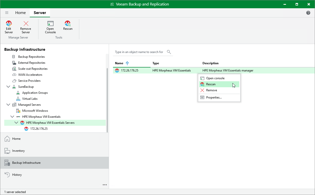Select Virtual Labs in the tree
Image resolution: width=315 pixels, height=195 pixels.
[x=30, y=99]
